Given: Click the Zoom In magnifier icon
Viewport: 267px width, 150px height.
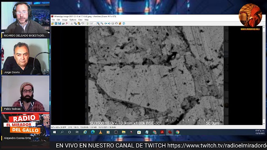Looking at the screenshot, I should tap(98, 23).
